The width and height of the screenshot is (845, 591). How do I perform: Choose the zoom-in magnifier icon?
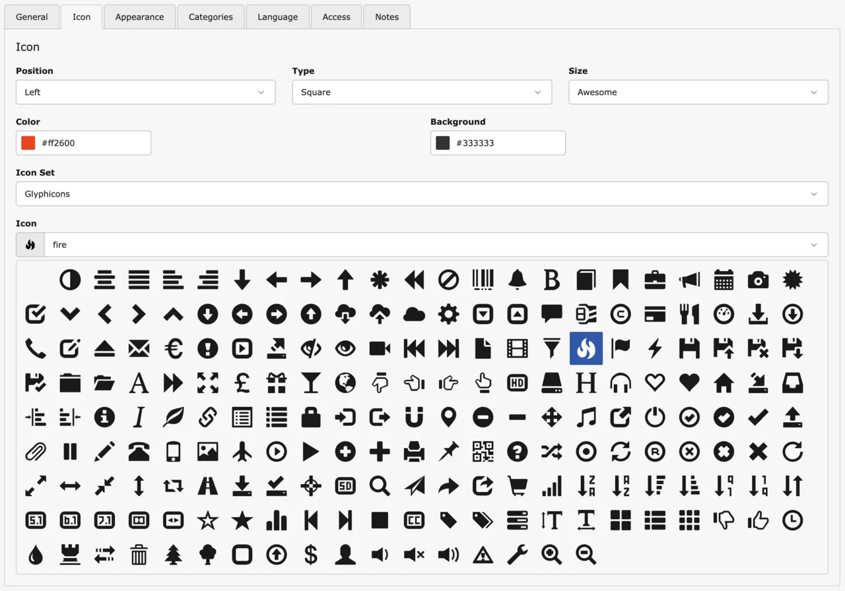(552, 555)
